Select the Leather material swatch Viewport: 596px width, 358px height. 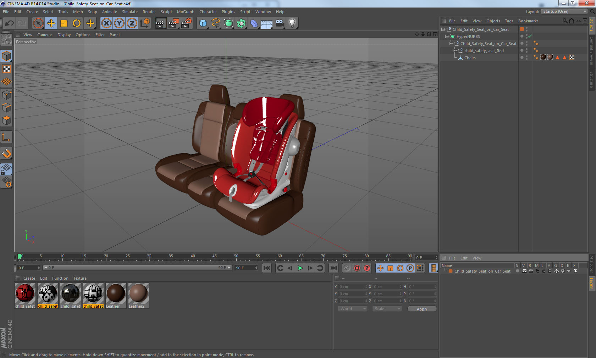point(116,296)
